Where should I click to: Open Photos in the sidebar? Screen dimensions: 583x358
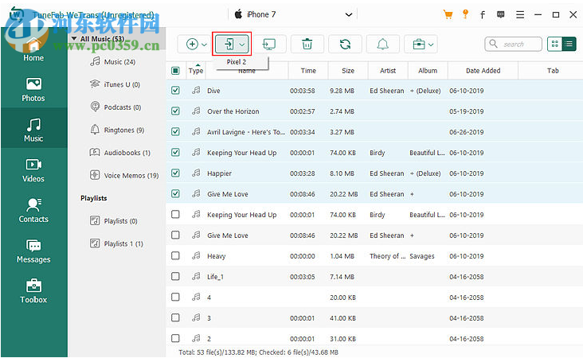33,89
